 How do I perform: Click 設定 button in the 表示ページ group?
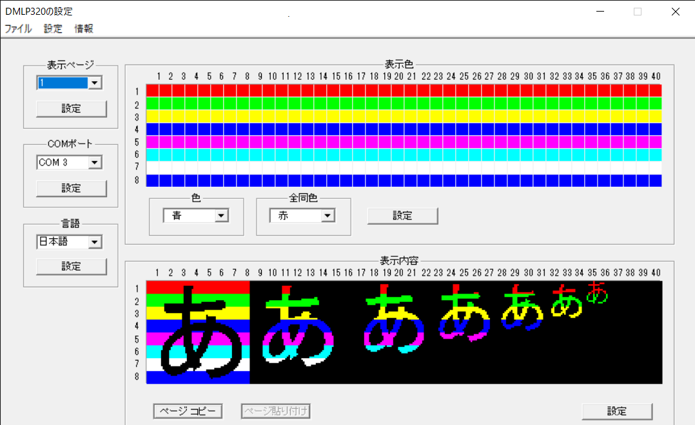click(x=72, y=108)
